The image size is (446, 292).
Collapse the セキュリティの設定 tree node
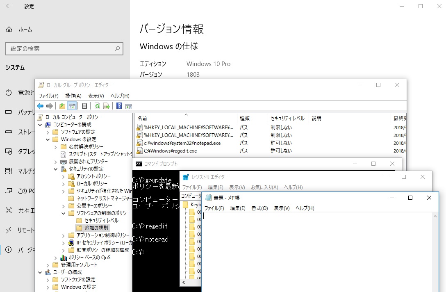click(x=56, y=169)
